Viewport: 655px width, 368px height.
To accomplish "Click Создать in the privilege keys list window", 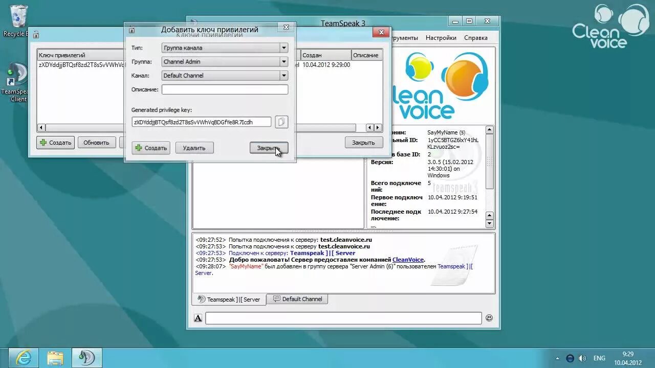I will (x=55, y=143).
